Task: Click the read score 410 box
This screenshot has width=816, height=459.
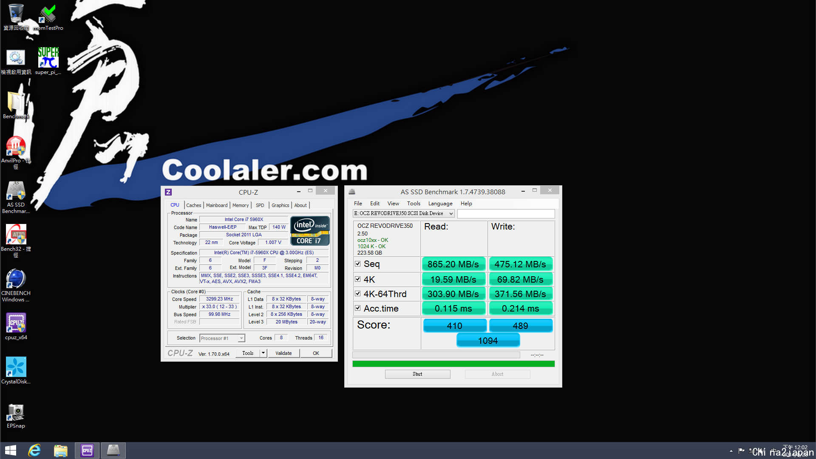Action: point(454,326)
